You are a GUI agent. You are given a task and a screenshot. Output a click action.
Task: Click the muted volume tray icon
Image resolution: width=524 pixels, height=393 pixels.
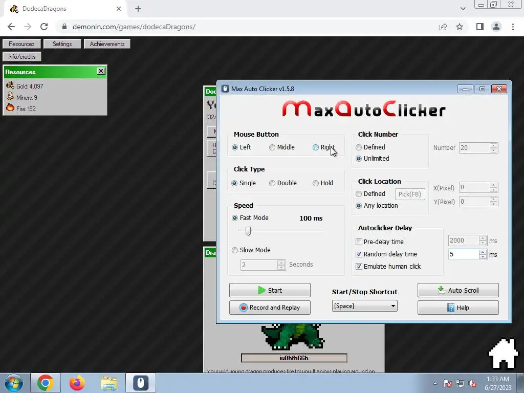(x=472, y=384)
